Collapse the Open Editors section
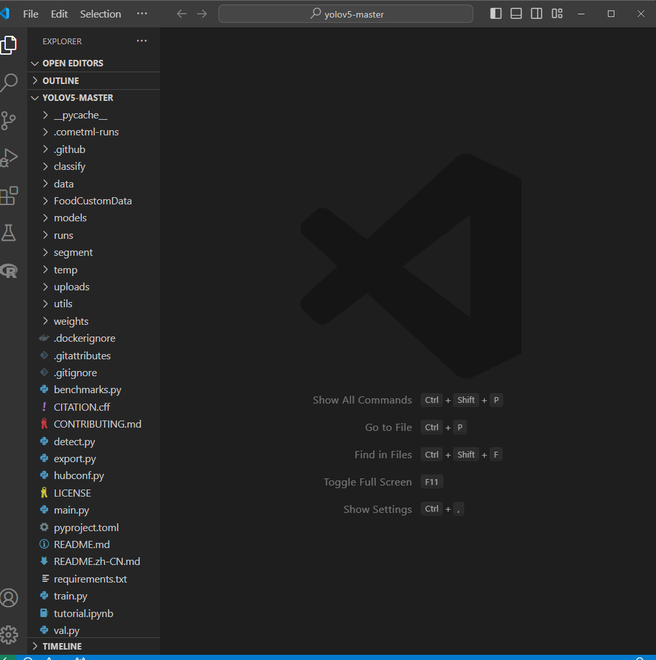The height and width of the screenshot is (660, 656). tap(94, 63)
